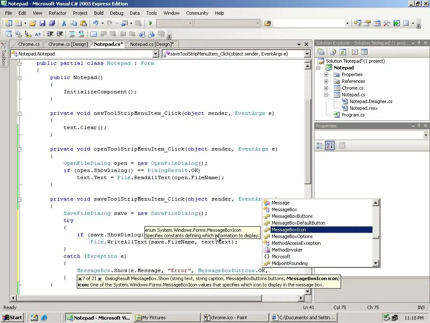Show the next overload in the signature tooltip
The height and width of the screenshot is (323, 430).
100,279
